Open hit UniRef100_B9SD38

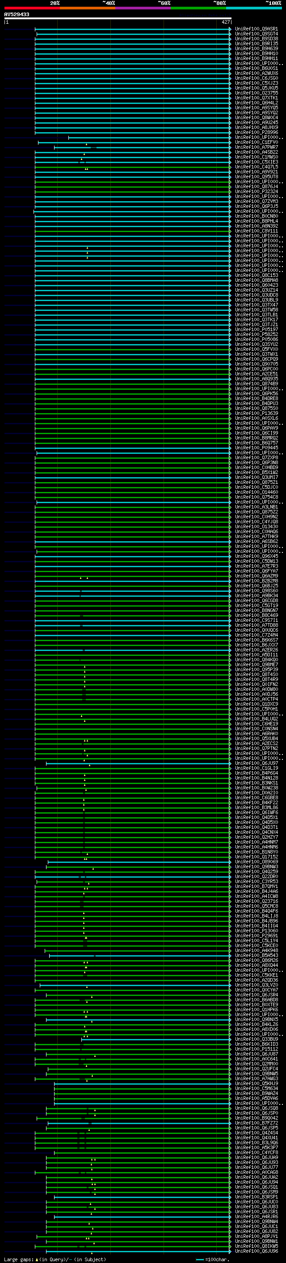tap(256, 39)
